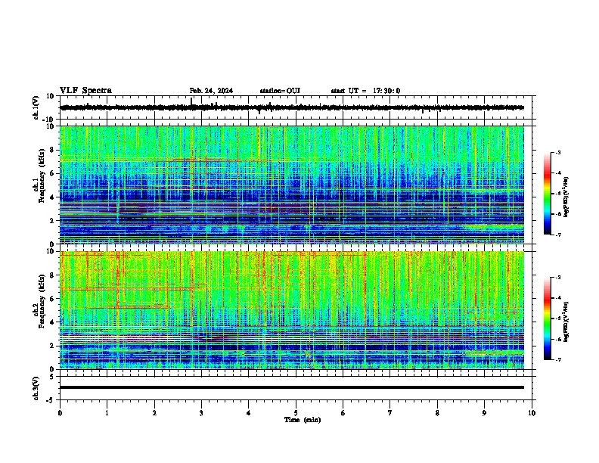Screen dimensions: 599x463
Task: Click the ch.1 colorbar 'log(PSD)' label
Action: coord(566,197)
